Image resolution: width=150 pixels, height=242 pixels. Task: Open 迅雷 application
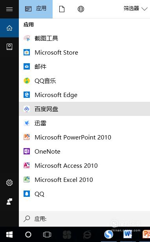pos(84,123)
